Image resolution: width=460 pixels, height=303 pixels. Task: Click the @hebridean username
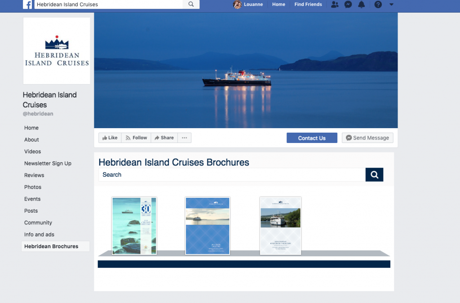tap(38, 114)
